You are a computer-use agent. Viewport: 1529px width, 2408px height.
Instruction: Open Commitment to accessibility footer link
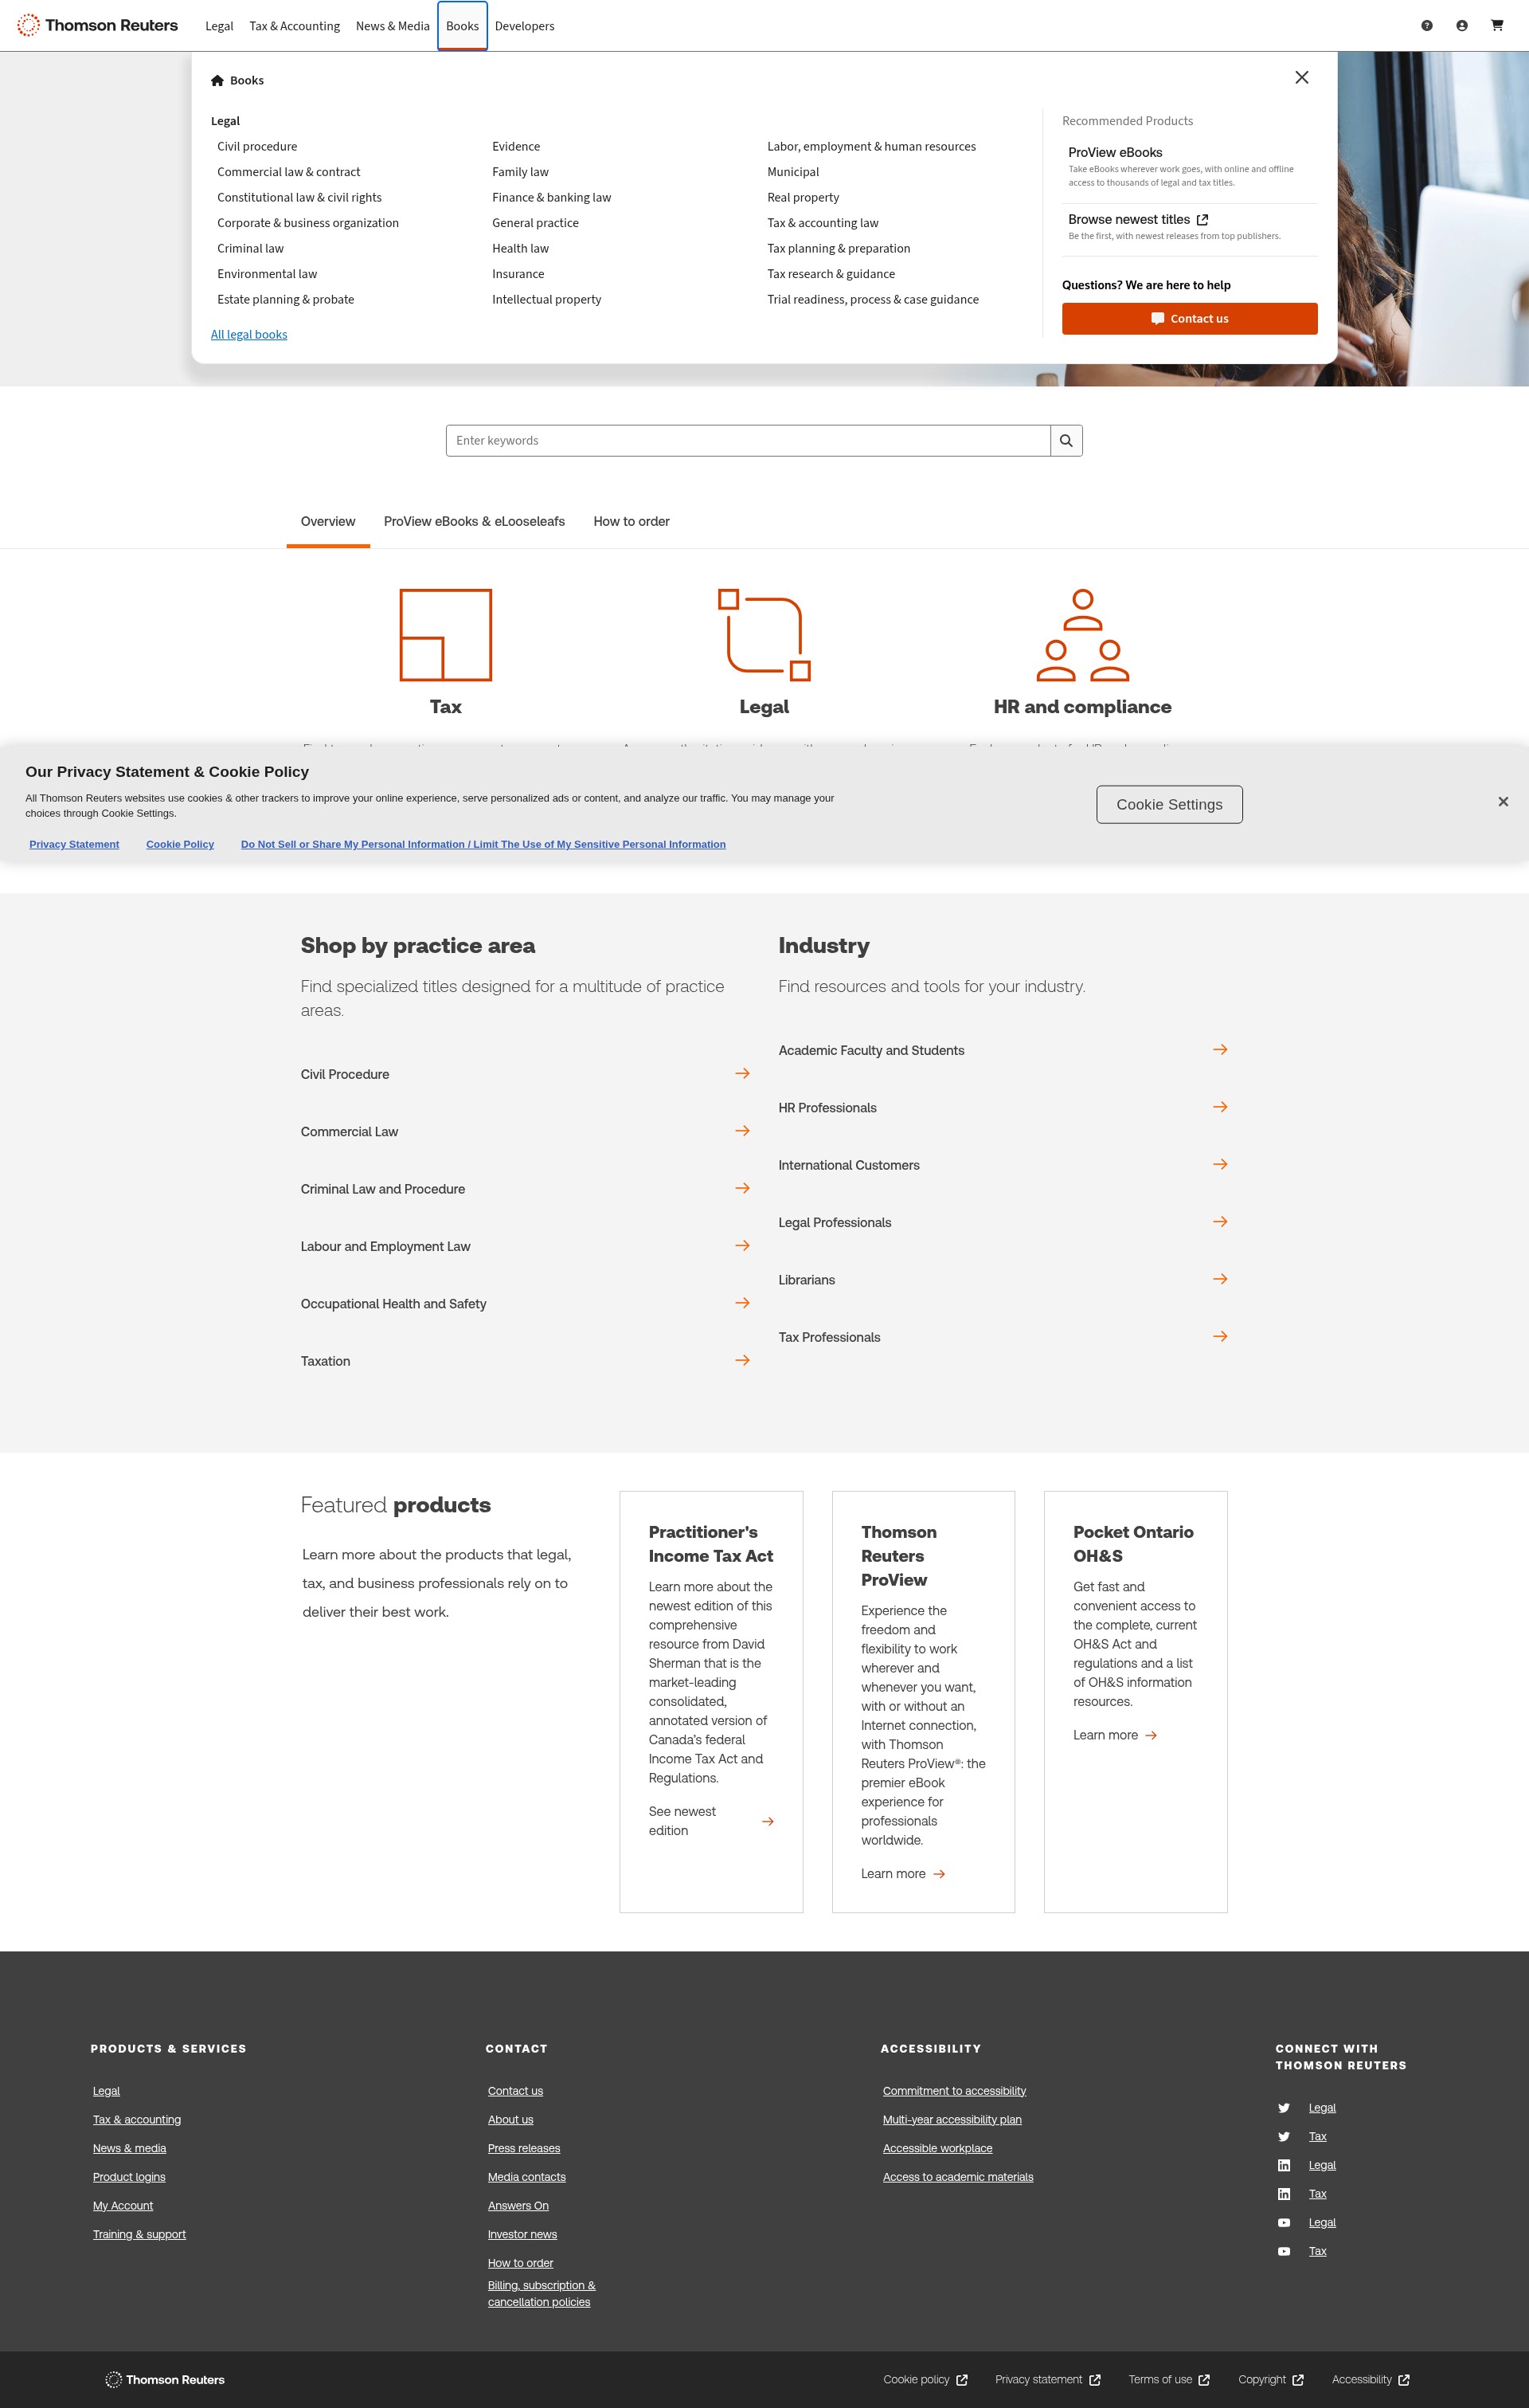pos(954,2091)
